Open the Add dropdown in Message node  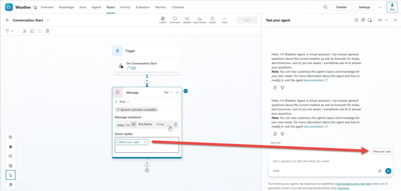click(x=122, y=102)
